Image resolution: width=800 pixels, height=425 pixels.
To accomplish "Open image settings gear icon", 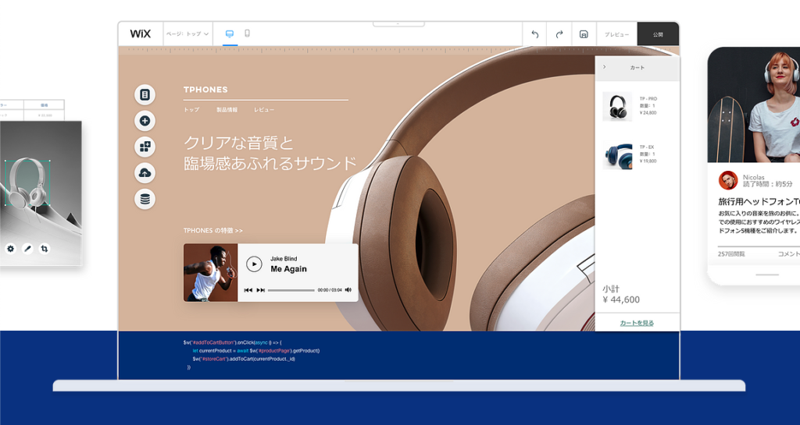I will pos(11,249).
